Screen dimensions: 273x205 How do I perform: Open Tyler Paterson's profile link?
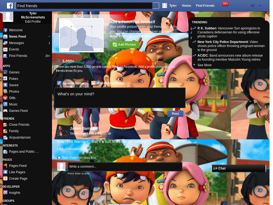point(72,157)
